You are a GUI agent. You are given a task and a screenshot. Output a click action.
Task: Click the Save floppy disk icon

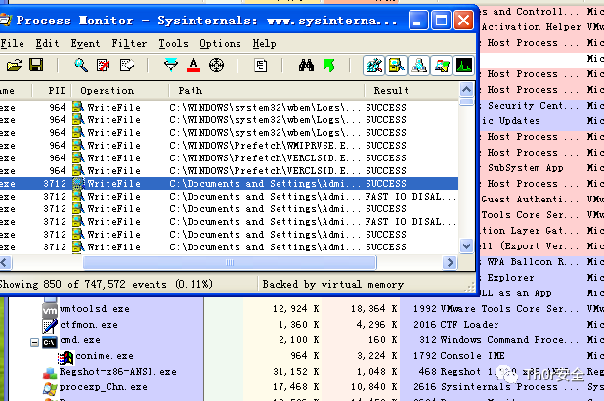point(36,66)
